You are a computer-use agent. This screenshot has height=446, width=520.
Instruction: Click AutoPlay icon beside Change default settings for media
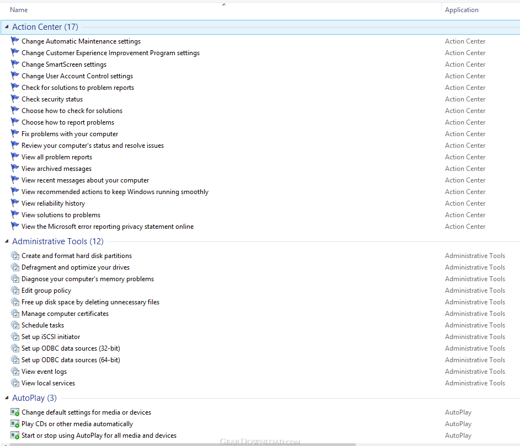(15, 412)
